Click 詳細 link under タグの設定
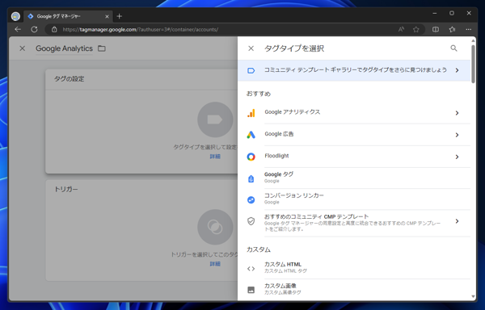 pyautogui.click(x=215, y=157)
